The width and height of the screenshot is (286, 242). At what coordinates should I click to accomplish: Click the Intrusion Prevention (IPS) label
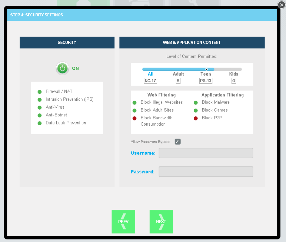69,99
